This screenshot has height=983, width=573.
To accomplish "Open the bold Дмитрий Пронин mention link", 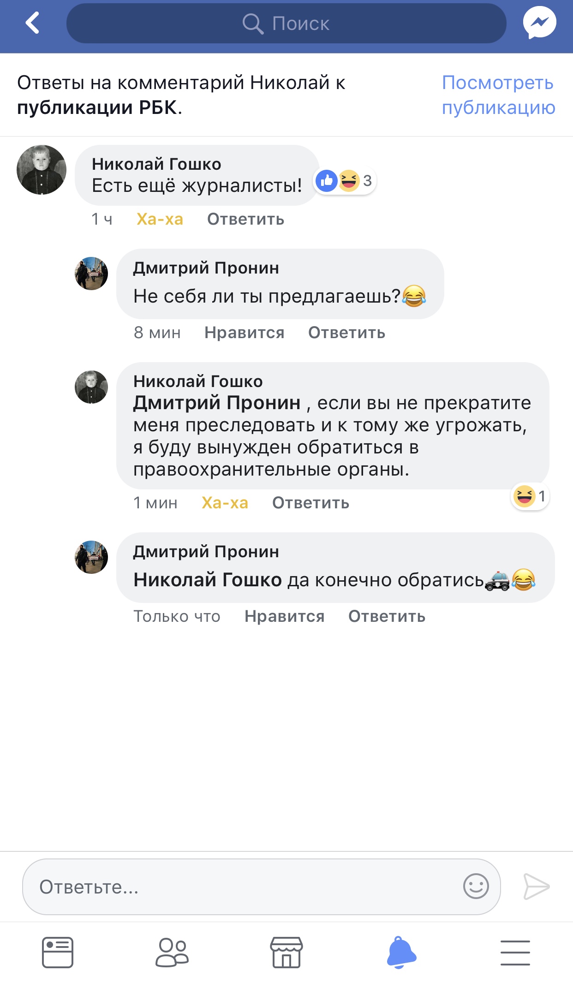I will coord(217,403).
